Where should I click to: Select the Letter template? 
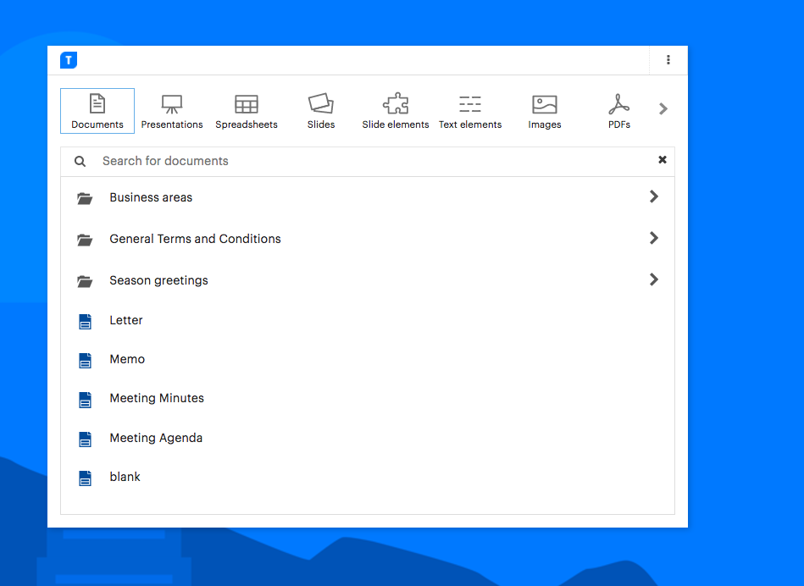(x=368, y=320)
